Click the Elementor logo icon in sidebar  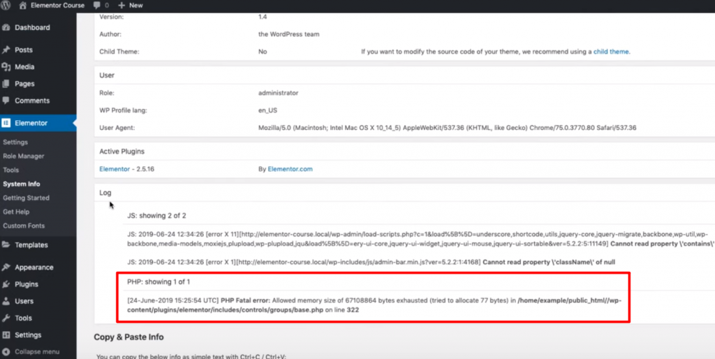(x=6, y=123)
